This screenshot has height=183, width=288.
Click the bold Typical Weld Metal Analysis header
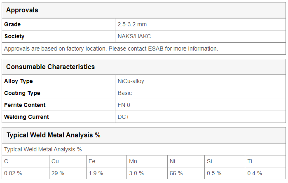54,135
